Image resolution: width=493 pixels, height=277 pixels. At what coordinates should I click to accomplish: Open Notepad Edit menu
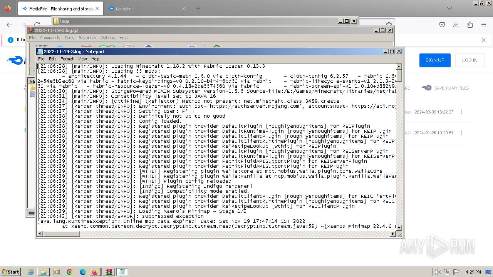(52, 59)
